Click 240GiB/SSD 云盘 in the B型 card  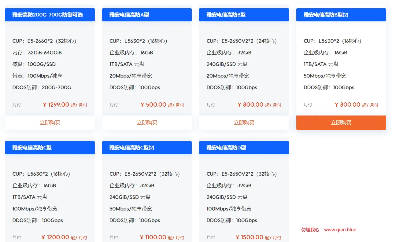[x=227, y=64]
